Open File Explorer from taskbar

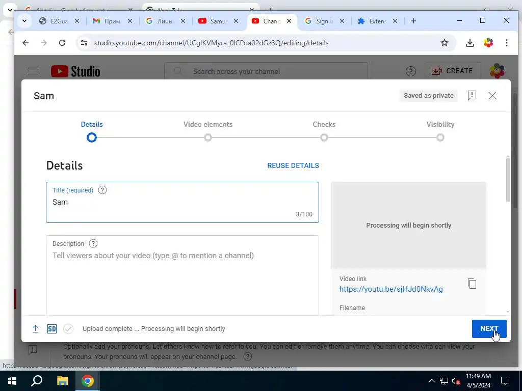62,381
